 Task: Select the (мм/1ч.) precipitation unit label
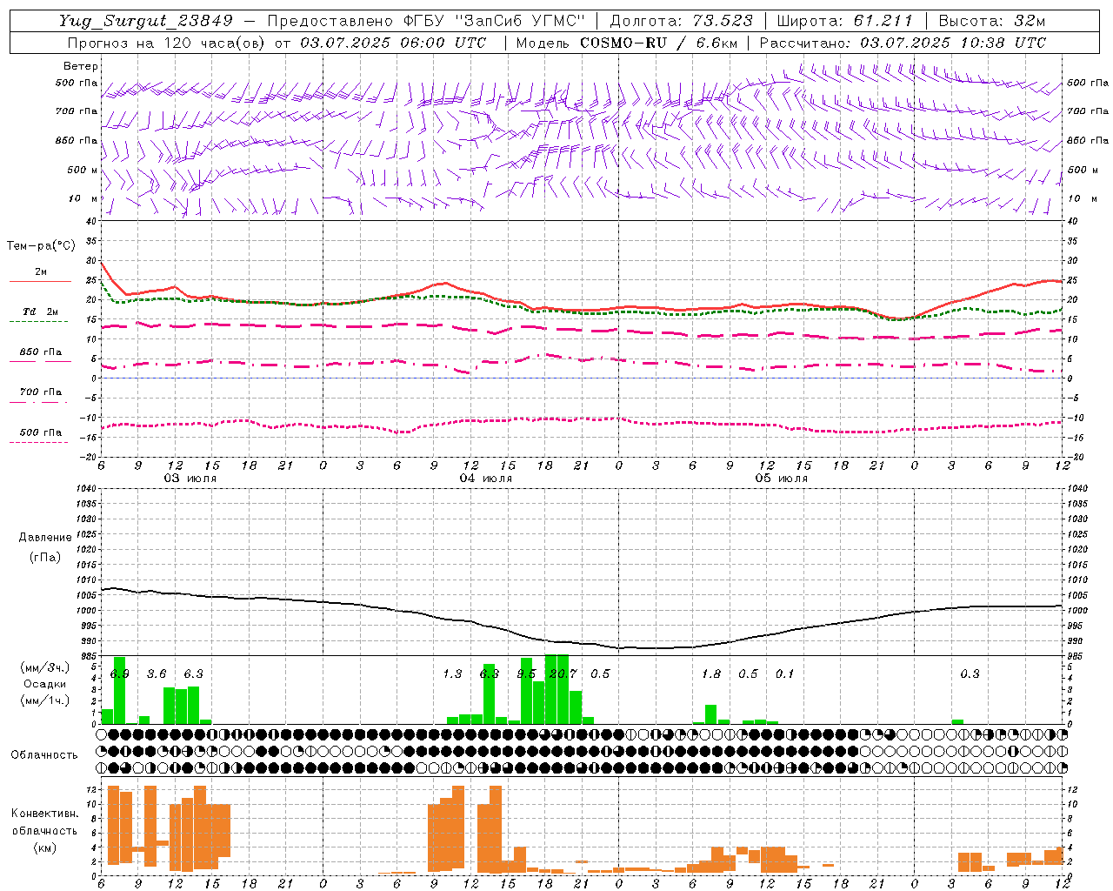tap(45, 700)
